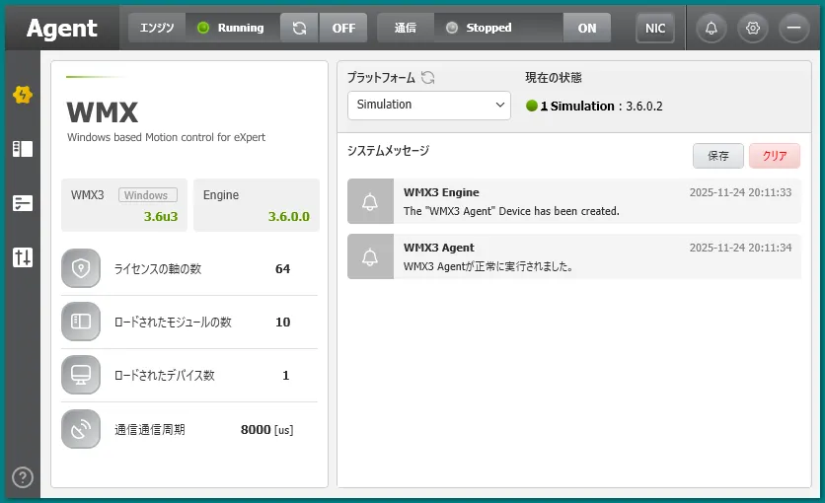Click the Engine version 3.6.0.0
This screenshot has height=503, width=825.
pyautogui.click(x=289, y=217)
